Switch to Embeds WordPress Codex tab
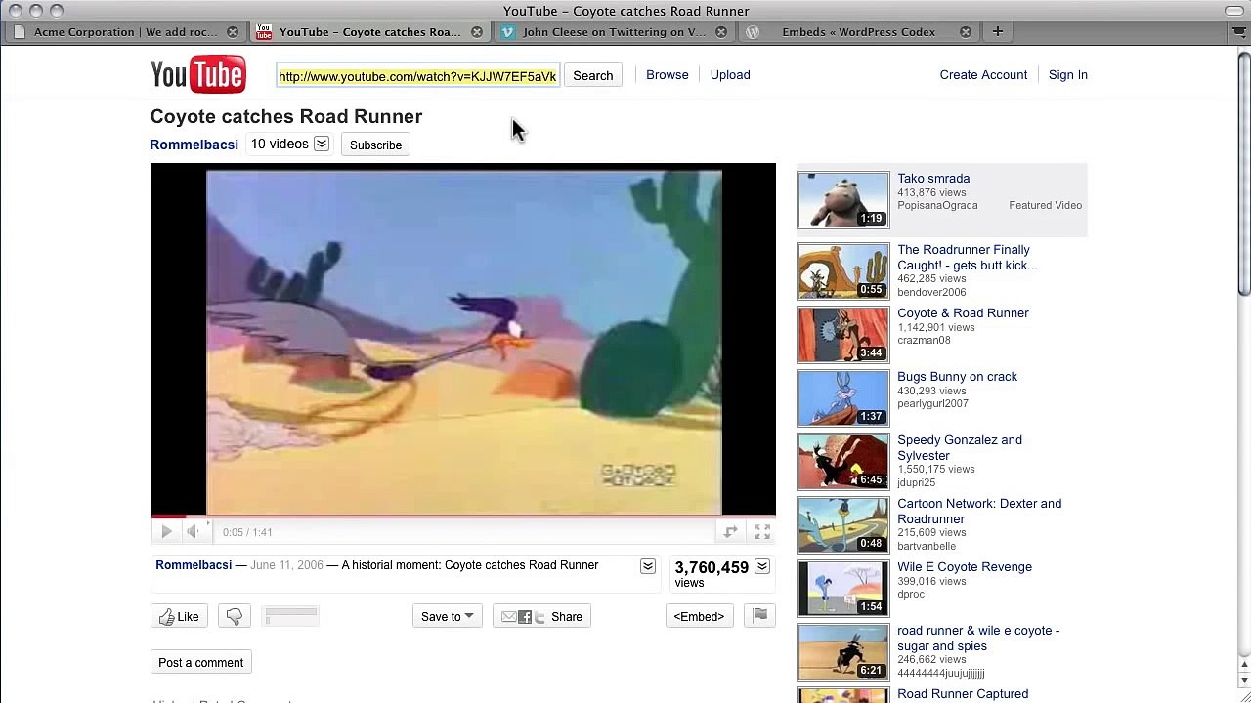This screenshot has width=1251, height=703. [x=858, y=32]
